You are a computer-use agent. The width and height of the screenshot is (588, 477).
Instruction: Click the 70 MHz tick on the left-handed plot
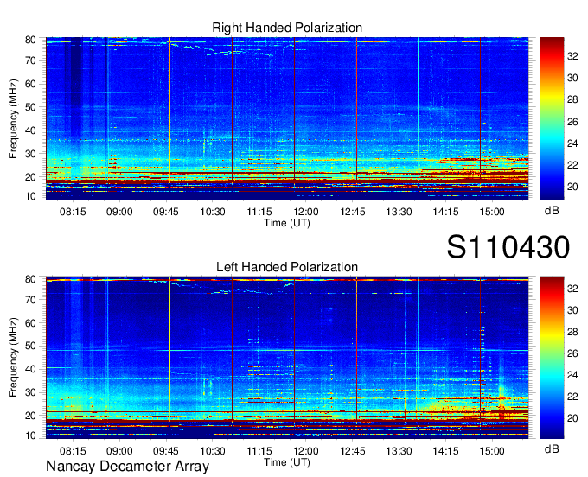[30, 300]
